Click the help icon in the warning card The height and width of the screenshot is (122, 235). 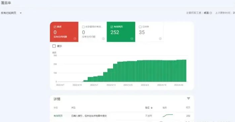pyautogui.click(x=103, y=39)
